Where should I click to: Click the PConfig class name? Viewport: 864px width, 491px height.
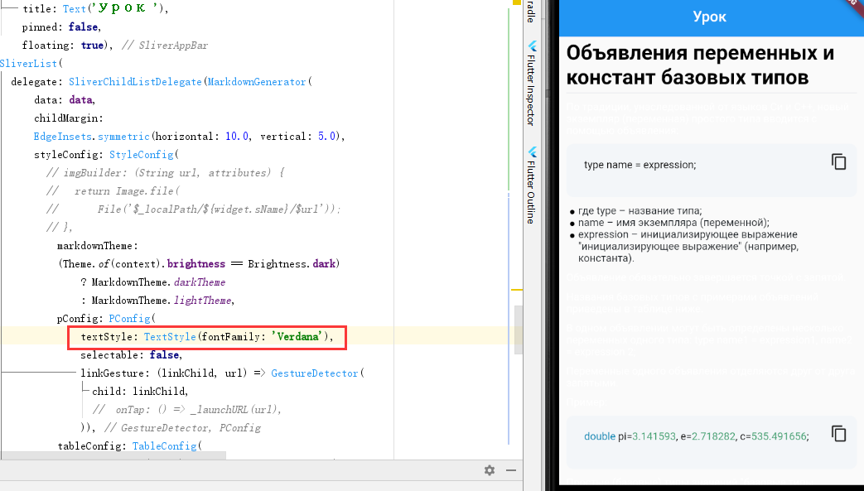pos(129,318)
